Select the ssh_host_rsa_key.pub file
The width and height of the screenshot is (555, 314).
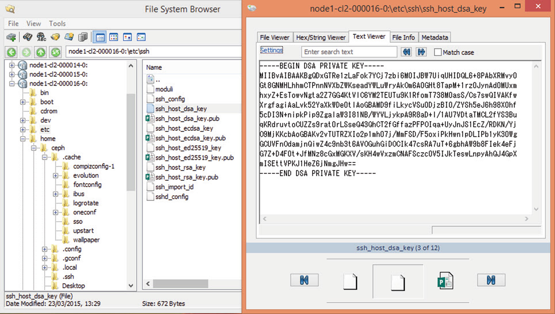click(x=187, y=177)
